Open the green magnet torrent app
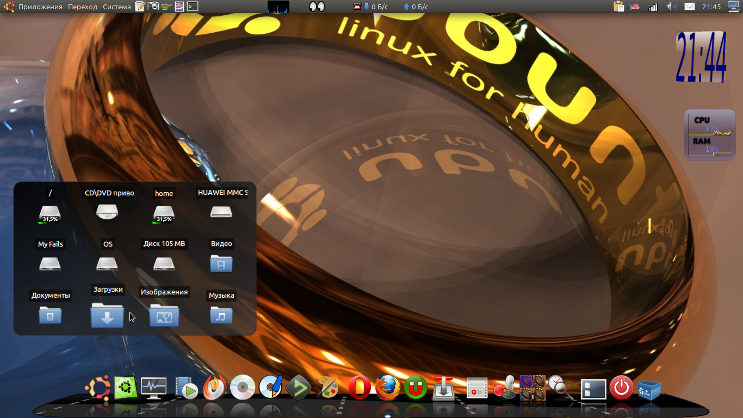This screenshot has width=743, height=418. 416,388
